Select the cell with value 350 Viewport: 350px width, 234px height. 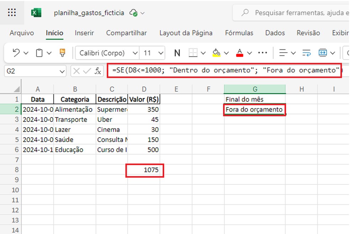144,109
